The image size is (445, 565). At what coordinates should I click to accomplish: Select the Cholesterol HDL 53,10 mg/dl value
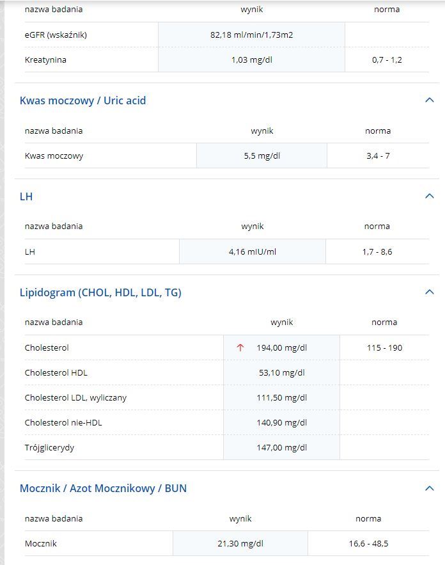click(x=281, y=372)
